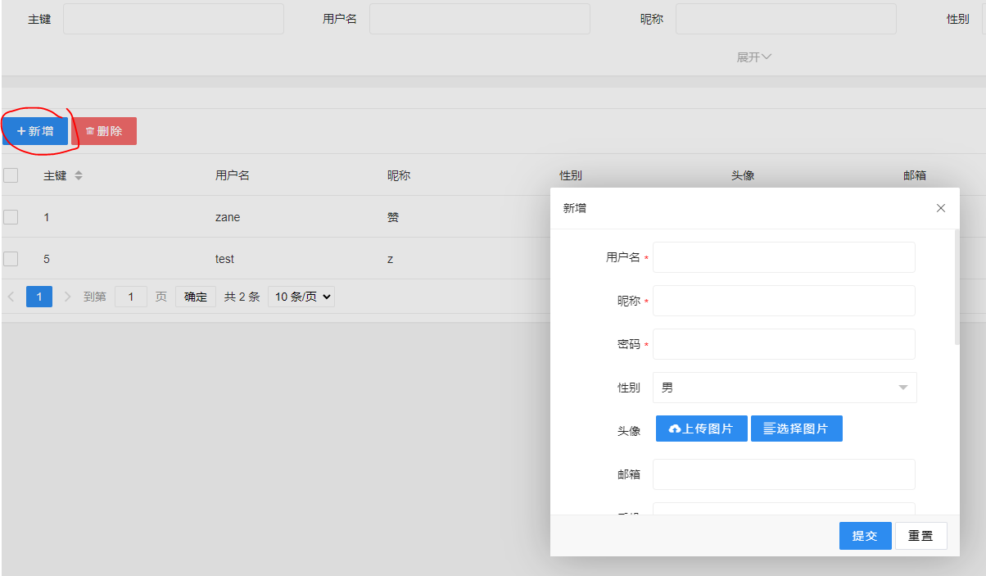
Task: Click the page jump number input
Action: pos(131,297)
